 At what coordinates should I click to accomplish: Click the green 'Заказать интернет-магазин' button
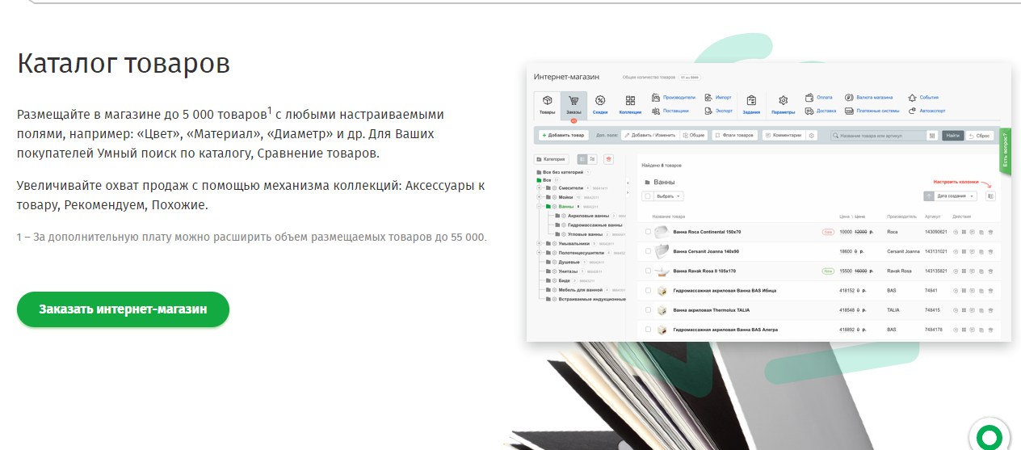coord(123,309)
